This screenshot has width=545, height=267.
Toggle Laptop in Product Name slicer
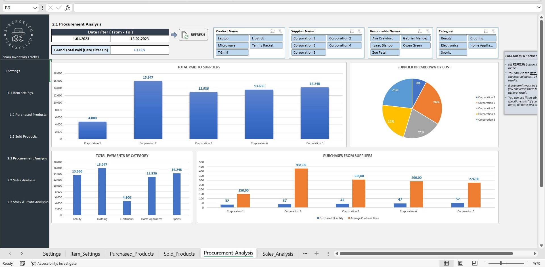click(232, 38)
